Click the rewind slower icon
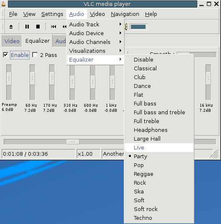 64,26
